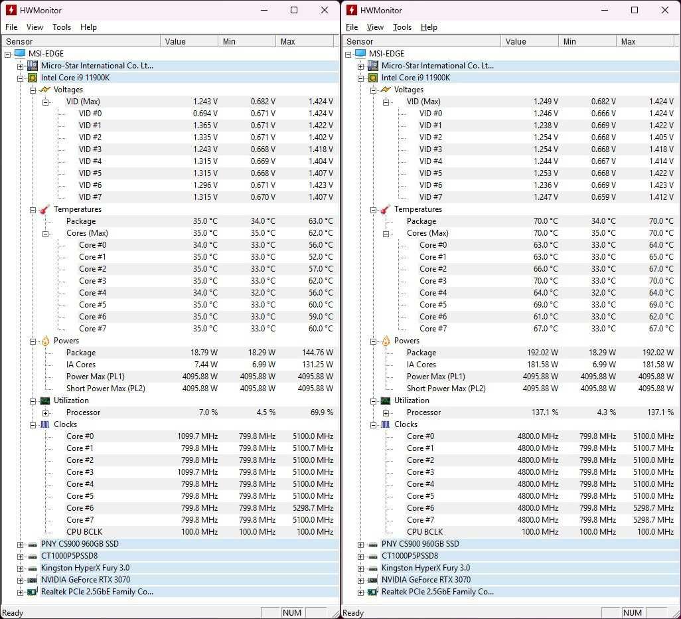Click Realtek PCIe network icon, left window
The height and width of the screenshot is (619, 681).
[32, 592]
